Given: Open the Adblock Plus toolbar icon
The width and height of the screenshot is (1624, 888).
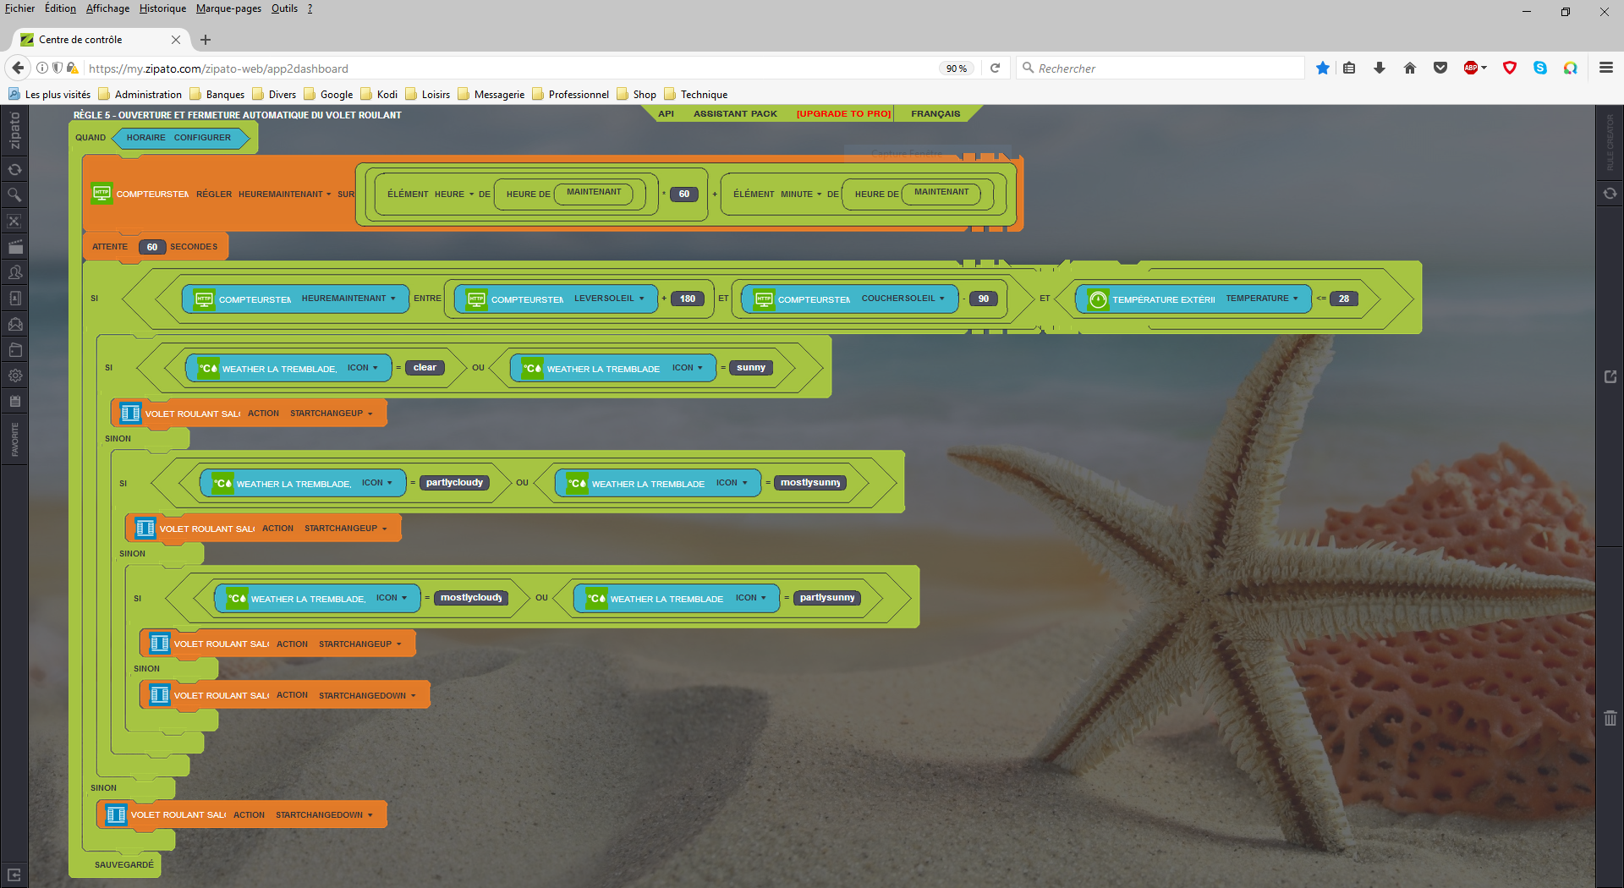Looking at the screenshot, I should [1472, 69].
